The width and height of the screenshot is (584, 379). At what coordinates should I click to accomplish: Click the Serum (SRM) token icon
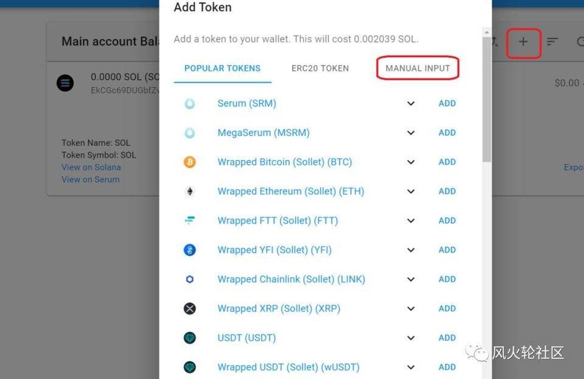[190, 103]
